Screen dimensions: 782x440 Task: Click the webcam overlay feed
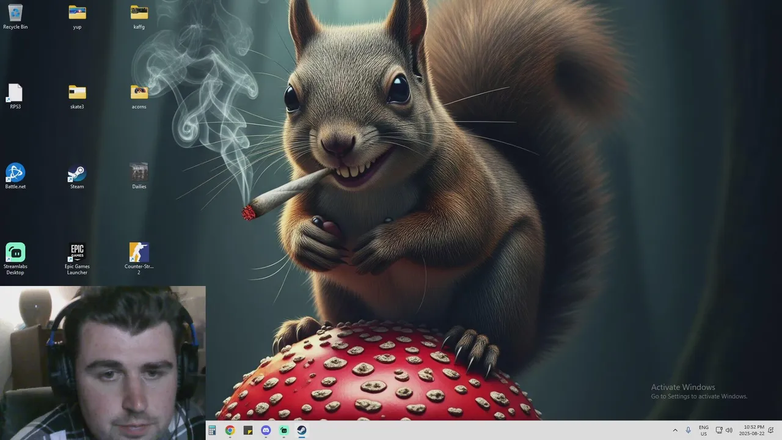click(x=103, y=363)
